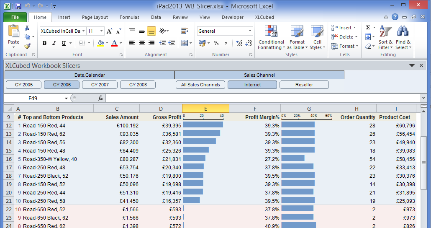Click the Name Box showing E49

33,98
